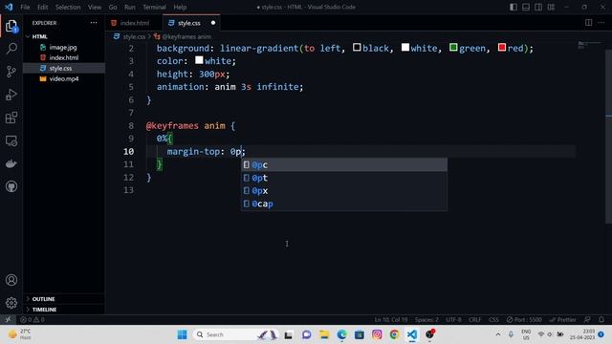The image size is (612, 344).
Task: Change end of line sequence CRLF
Action: pos(475,319)
